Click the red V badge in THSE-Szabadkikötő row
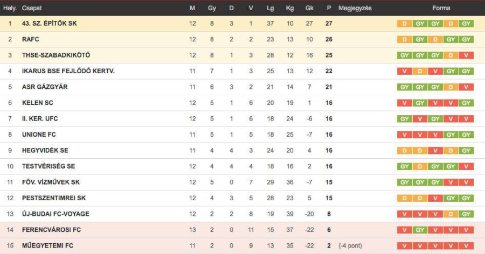Screen dimensions: 485x254 [467, 55]
